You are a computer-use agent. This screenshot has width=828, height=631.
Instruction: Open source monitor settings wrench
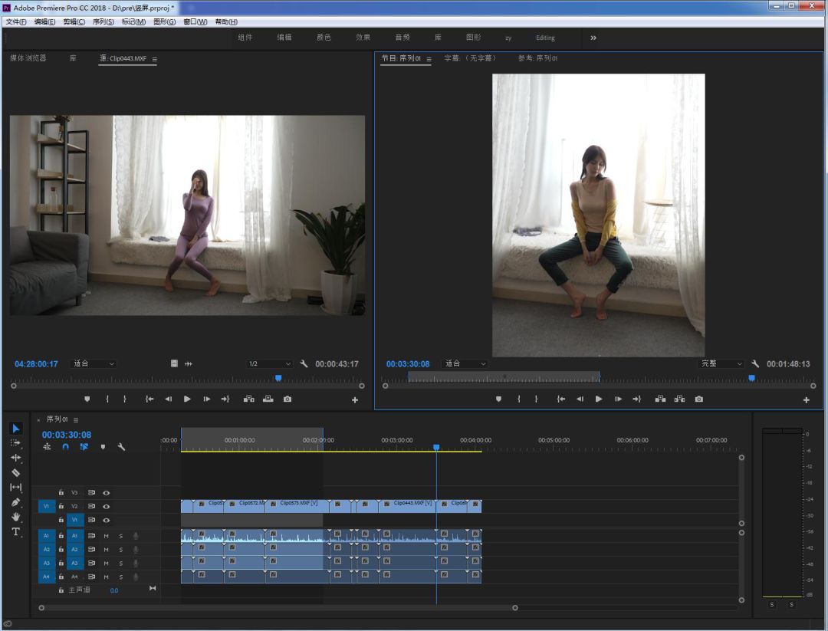304,364
